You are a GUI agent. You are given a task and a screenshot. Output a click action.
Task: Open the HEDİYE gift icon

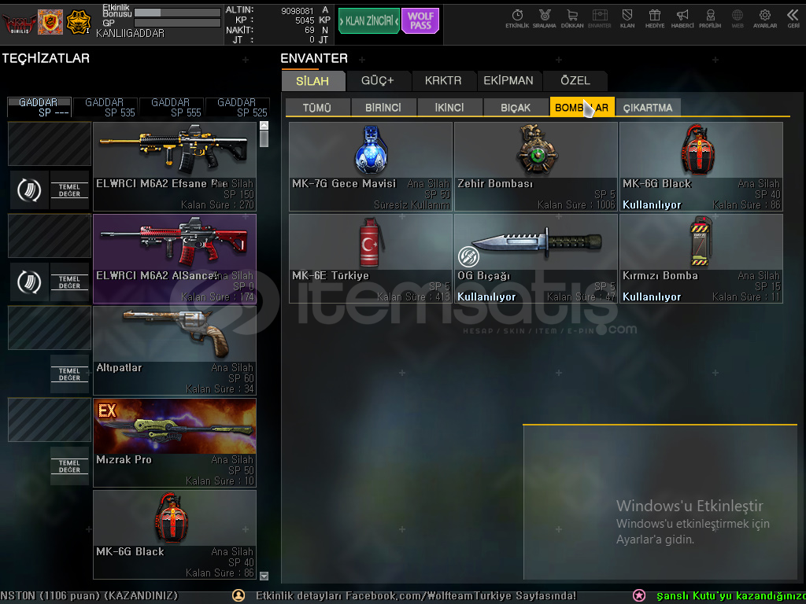(655, 19)
